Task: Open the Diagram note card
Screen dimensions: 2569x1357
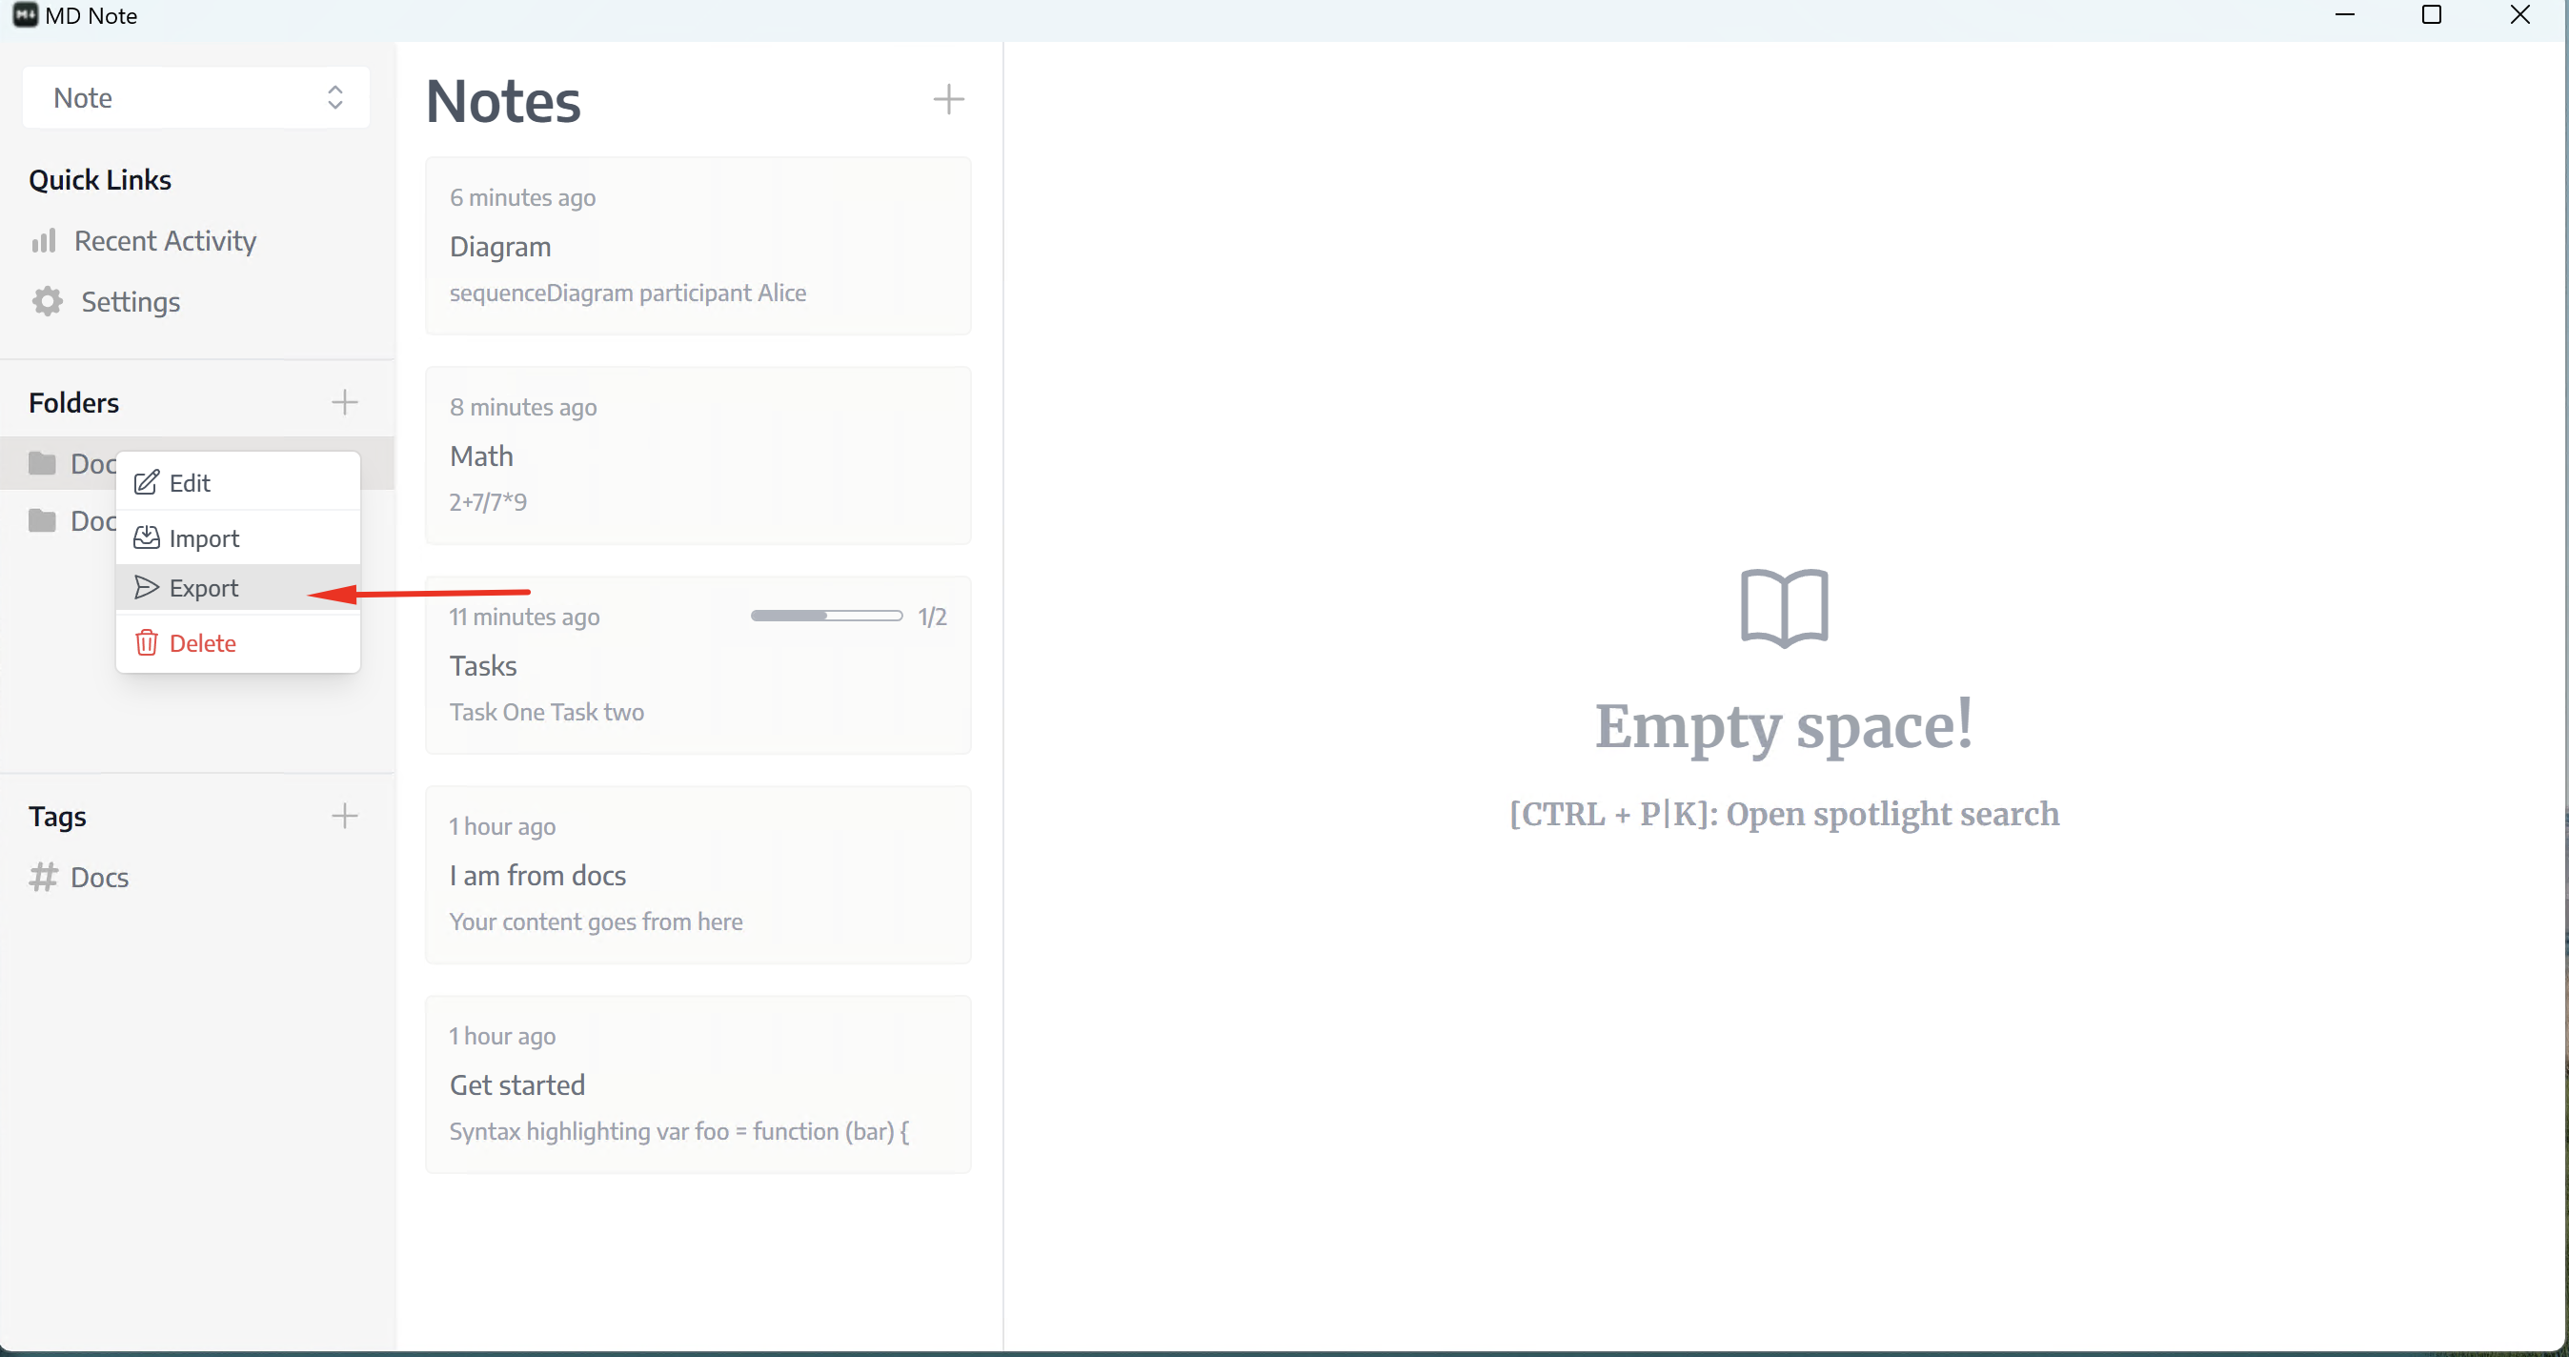Action: [x=698, y=245]
